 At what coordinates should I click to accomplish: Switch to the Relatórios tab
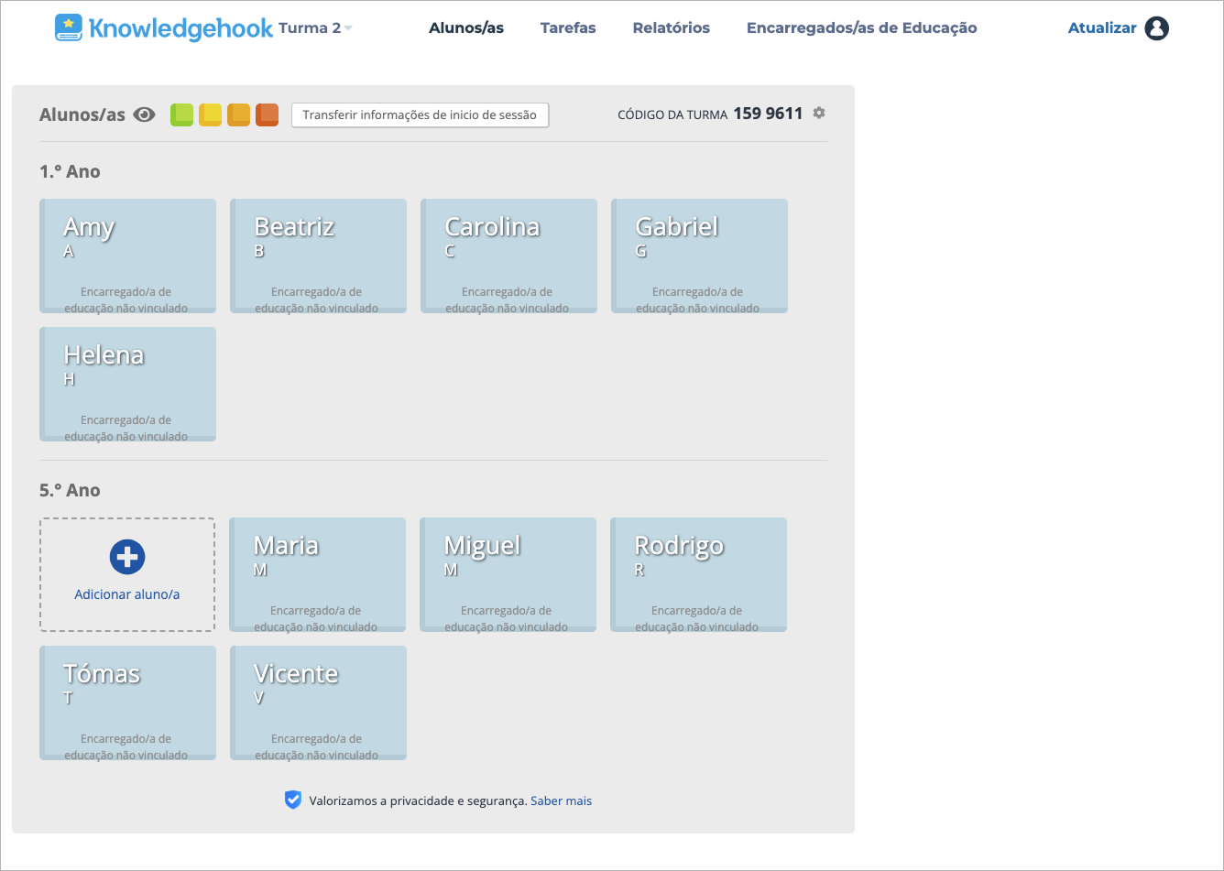(x=672, y=28)
